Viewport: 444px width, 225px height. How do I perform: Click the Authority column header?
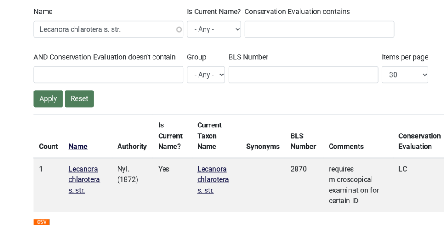(x=132, y=147)
